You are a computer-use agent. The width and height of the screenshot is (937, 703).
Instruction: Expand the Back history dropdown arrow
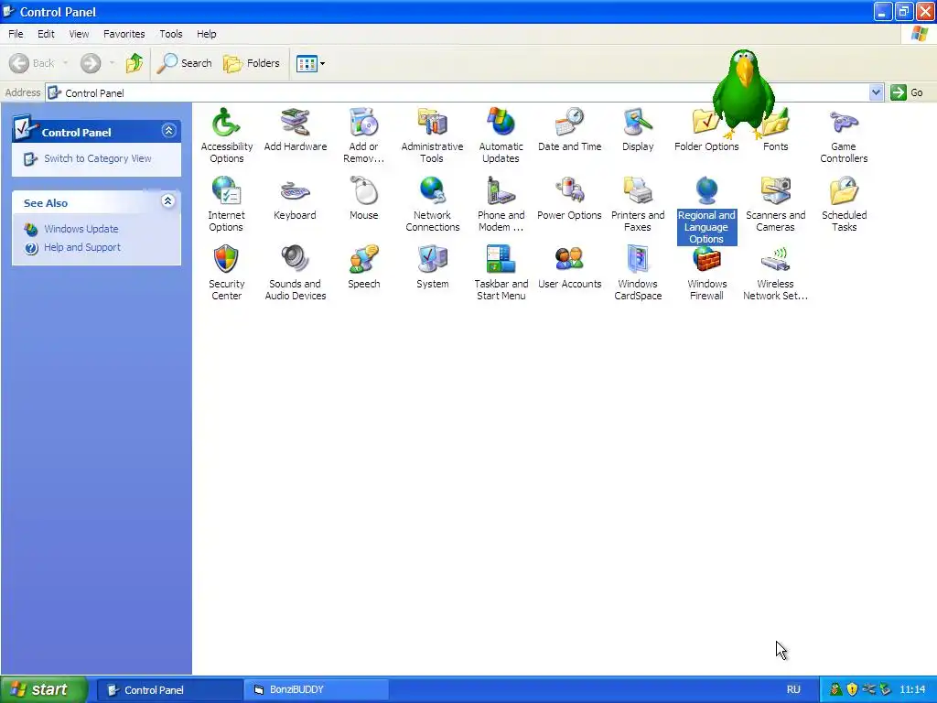65,63
